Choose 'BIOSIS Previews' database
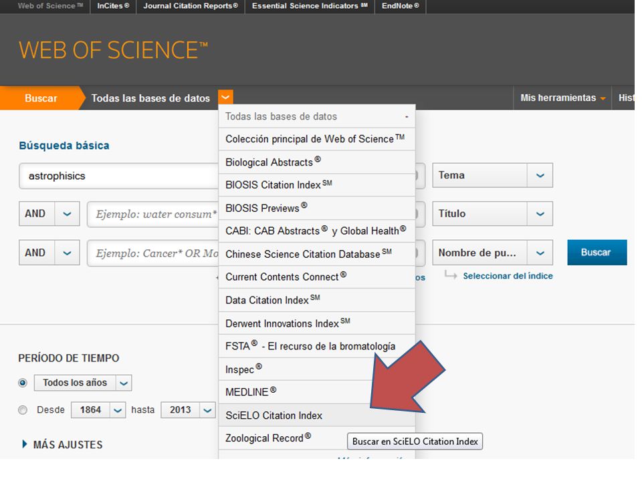 click(x=317, y=208)
